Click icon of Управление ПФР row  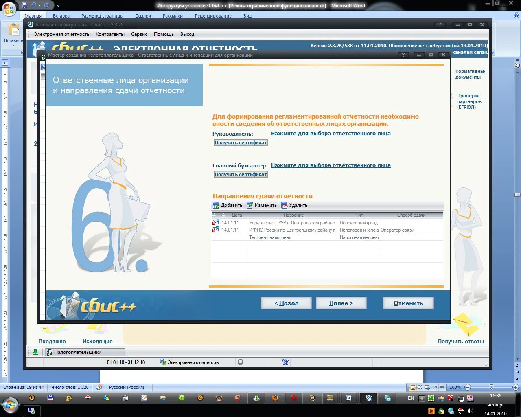pos(216,222)
